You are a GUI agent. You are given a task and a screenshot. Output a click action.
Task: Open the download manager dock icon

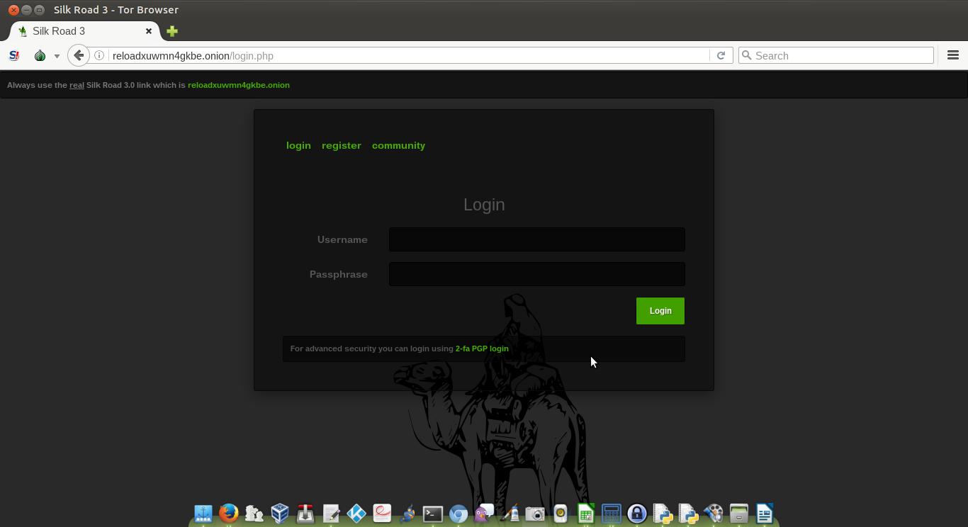click(x=305, y=513)
